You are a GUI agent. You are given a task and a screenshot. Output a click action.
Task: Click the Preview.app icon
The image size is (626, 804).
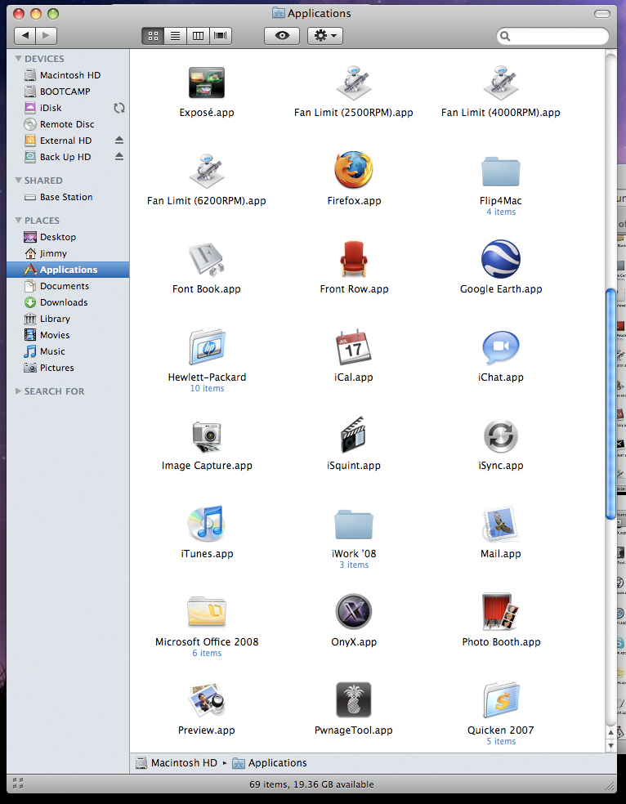point(207,700)
